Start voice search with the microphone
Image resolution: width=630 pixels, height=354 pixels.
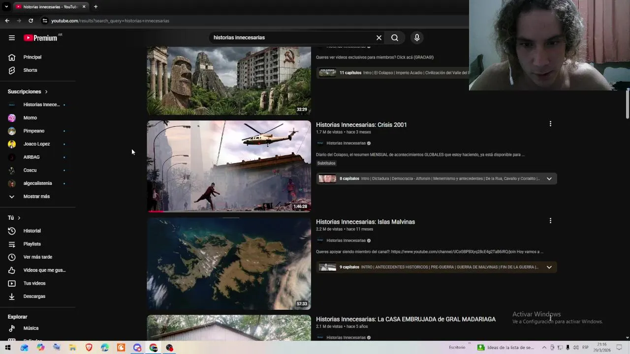tap(417, 38)
